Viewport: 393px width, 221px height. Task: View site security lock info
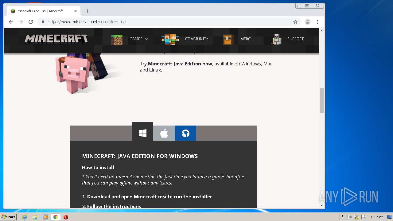pos(43,22)
